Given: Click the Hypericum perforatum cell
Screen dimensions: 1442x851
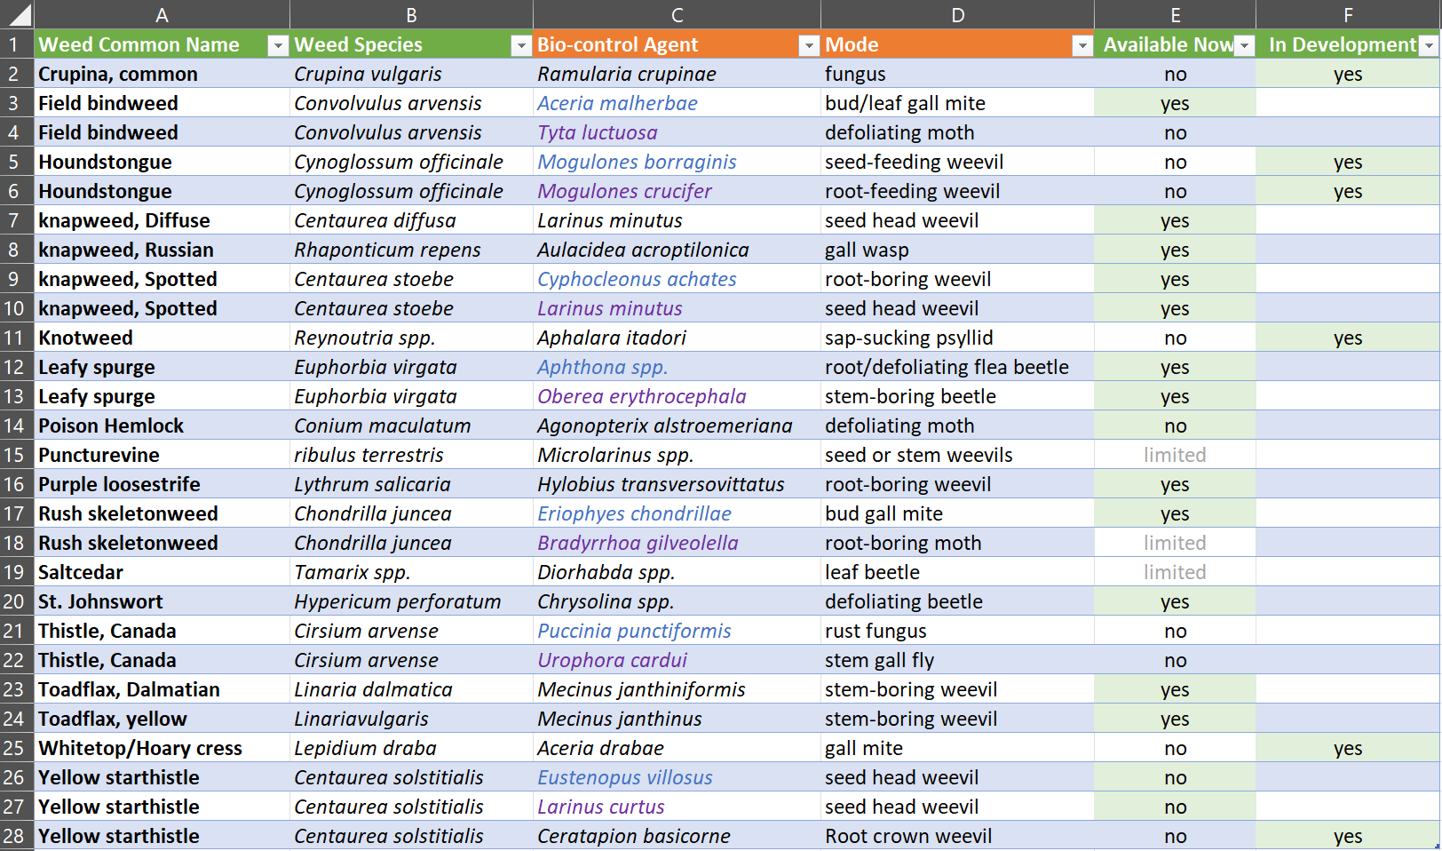Looking at the screenshot, I should coord(397,601).
